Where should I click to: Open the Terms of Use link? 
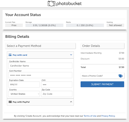[90, 116]
